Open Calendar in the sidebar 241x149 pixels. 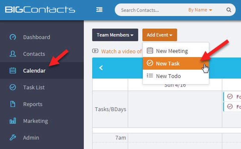tap(34, 71)
